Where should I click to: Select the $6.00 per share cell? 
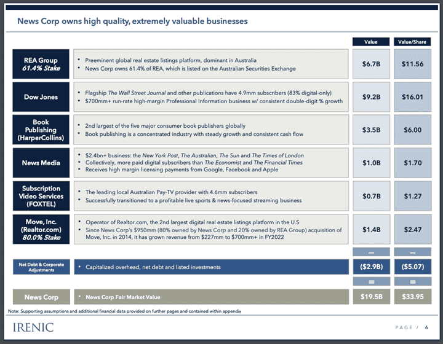pyautogui.click(x=412, y=130)
